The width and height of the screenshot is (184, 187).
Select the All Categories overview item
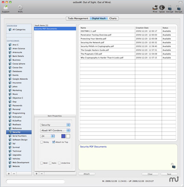tap(19, 29)
